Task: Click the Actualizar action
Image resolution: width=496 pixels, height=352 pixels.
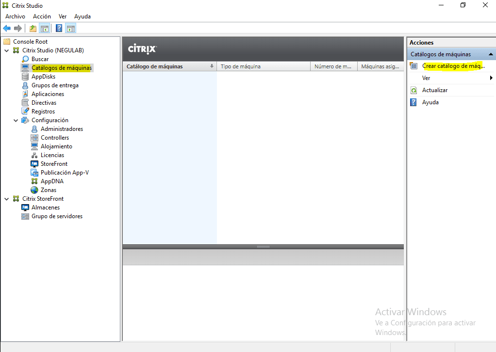Action: [435, 90]
